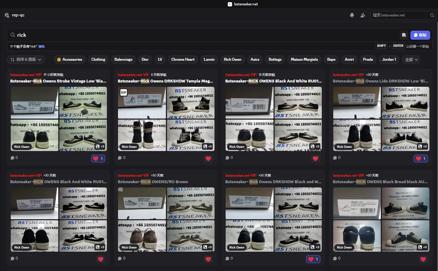Open post titled RICK OWENS/RO Brown
Viewport: 438px width, 271px height.
coord(153,182)
